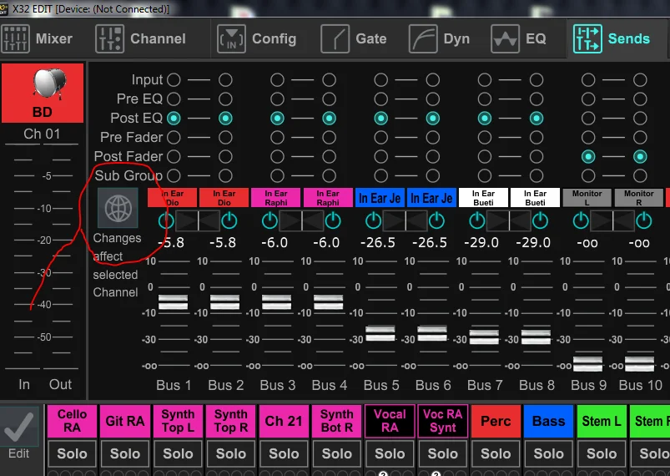Screen dimensions: 670x476
Task: Toggle the Bus 1 send power icon
Action: (166, 220)
